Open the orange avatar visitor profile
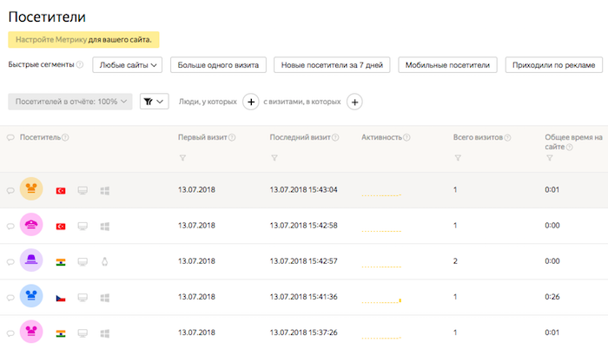This screenshot has width=608, height=349. [x=31, y=189]
